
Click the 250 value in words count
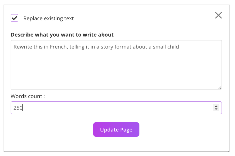18,108
